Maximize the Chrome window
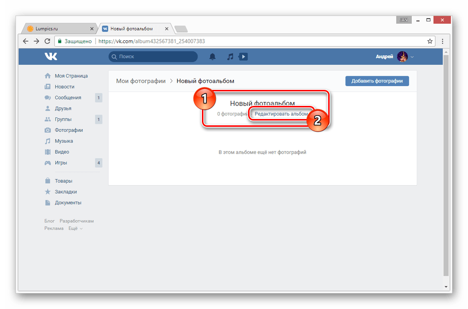This screenshot has width=468, height=309. click(428, 20)
